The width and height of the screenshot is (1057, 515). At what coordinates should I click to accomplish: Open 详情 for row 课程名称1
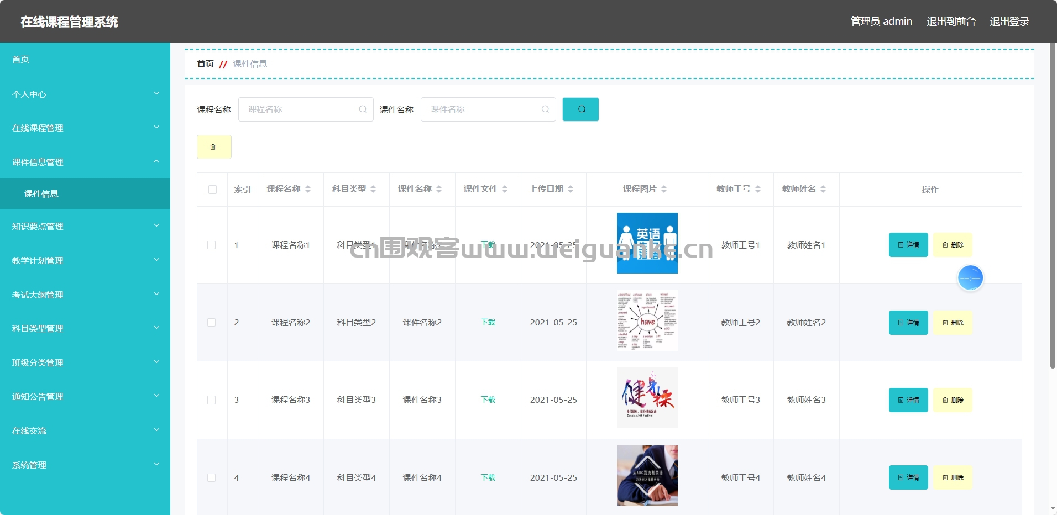click(908, 245)
